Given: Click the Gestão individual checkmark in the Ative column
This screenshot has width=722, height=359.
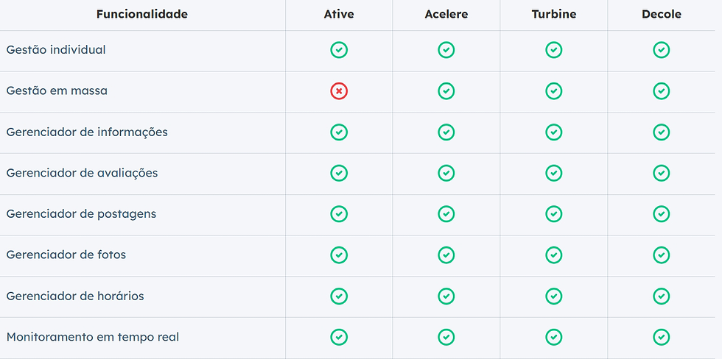Looking at the screenshot, I should tap(339, 49).
